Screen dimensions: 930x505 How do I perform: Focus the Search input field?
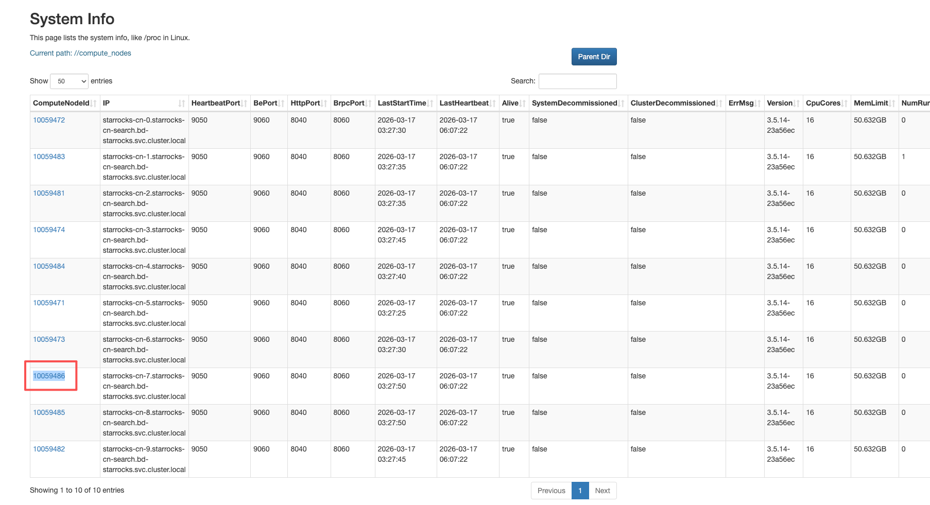(x=577, y=81)
